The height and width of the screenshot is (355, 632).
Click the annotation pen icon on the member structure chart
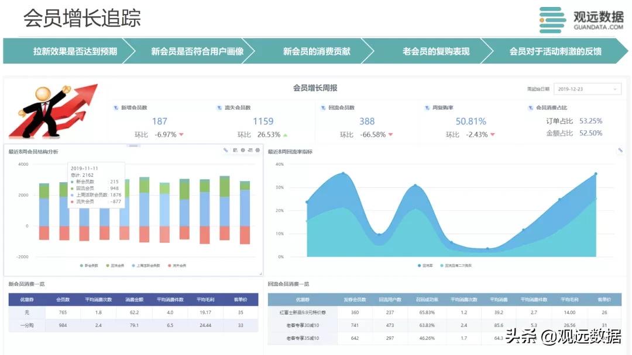225,151
